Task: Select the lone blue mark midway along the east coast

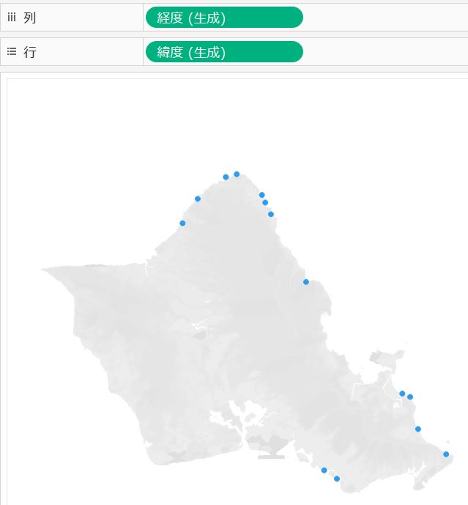Action: (x=306, y=282)
